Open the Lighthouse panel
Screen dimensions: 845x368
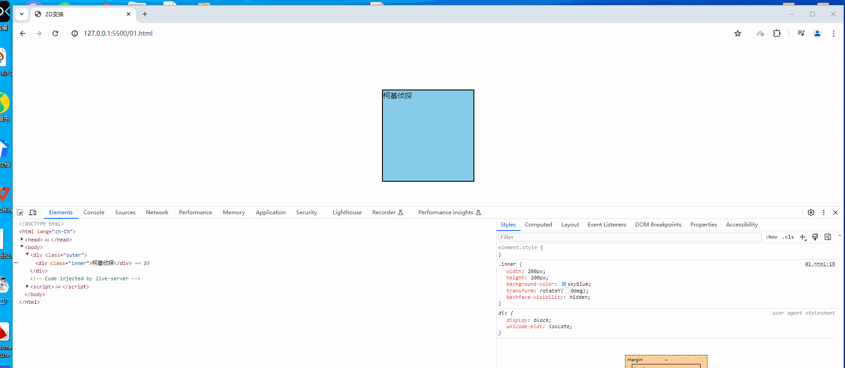(347, 212)
